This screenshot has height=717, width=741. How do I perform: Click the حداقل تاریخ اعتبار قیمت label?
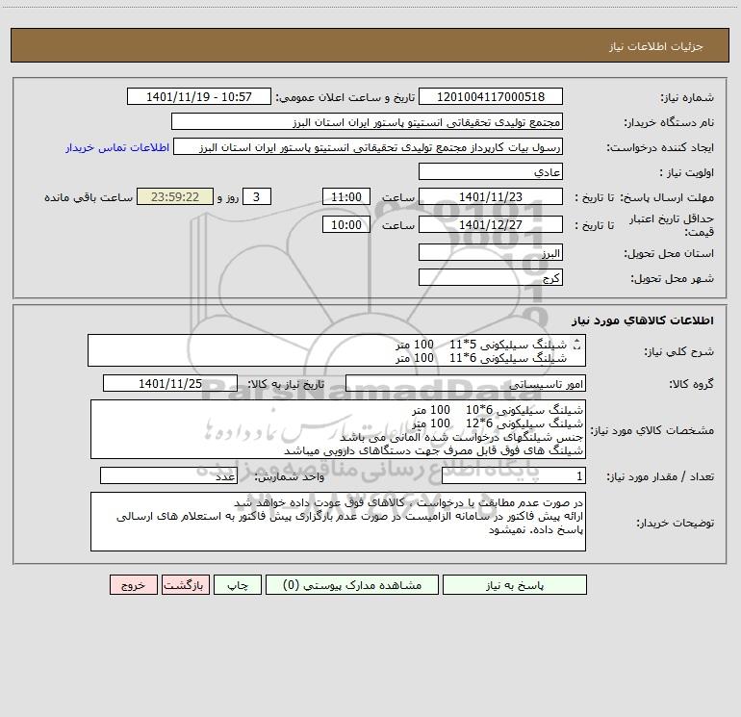[x=672, y=225]
